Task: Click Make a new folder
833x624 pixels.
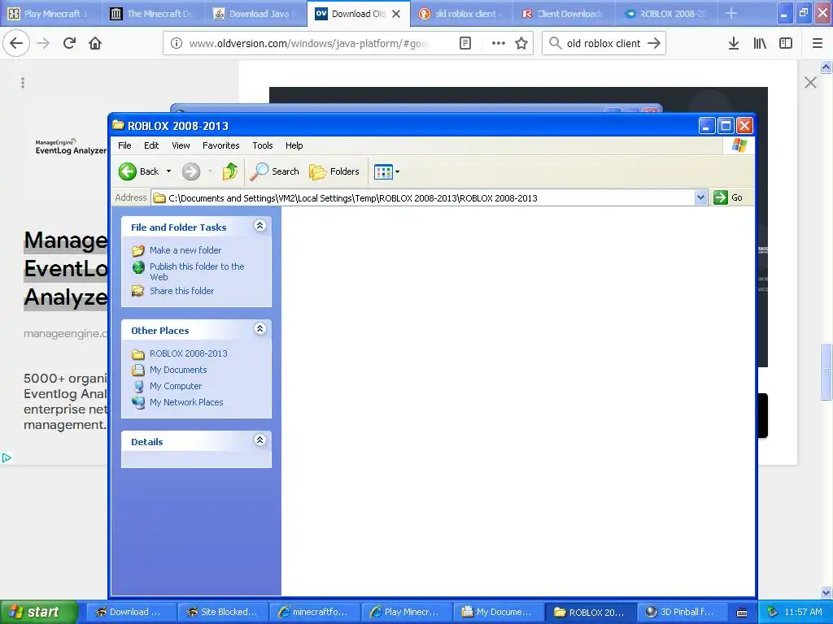Action: click(185, 250)
